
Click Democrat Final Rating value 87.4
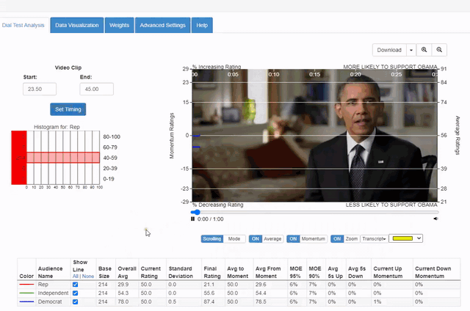[209, 301]
